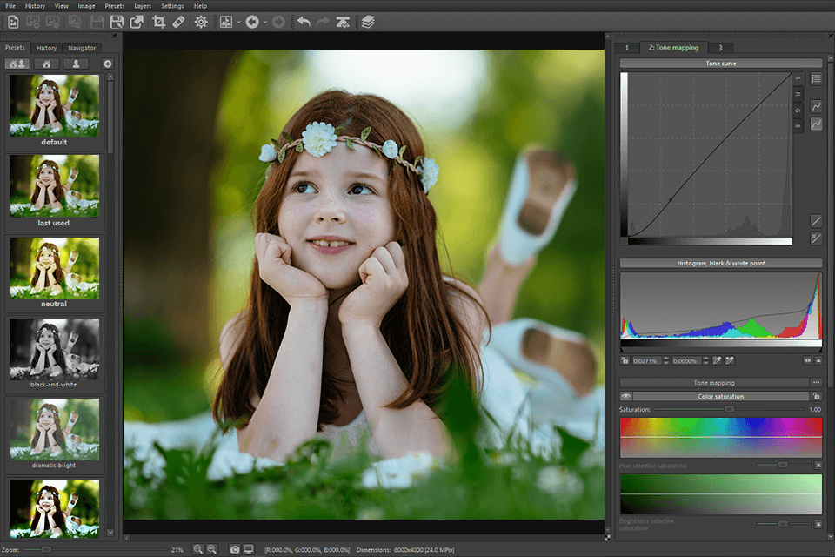
Task: Expand the Tone curve section header
Action: click(x=720, y=63)
